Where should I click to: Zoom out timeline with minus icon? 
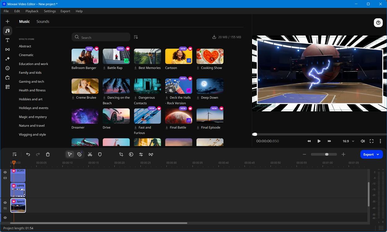304,154
